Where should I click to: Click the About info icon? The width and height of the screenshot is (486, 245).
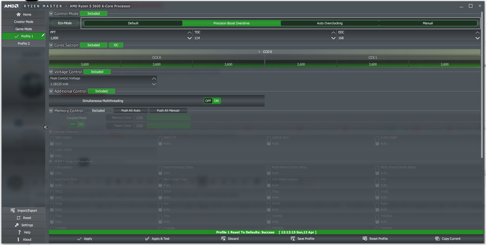pyautogui.click(x=18, y=239)
